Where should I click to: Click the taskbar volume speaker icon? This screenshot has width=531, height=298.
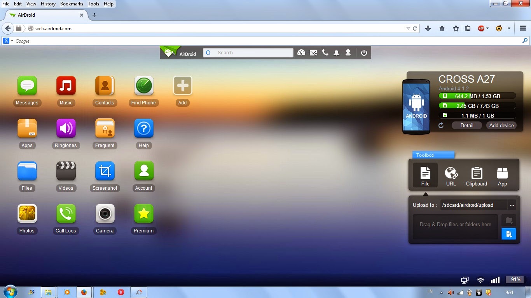[x=451, y=292]
